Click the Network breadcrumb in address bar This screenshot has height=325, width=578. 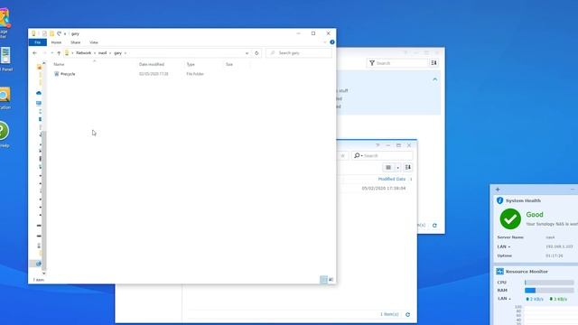pos(84,53)
